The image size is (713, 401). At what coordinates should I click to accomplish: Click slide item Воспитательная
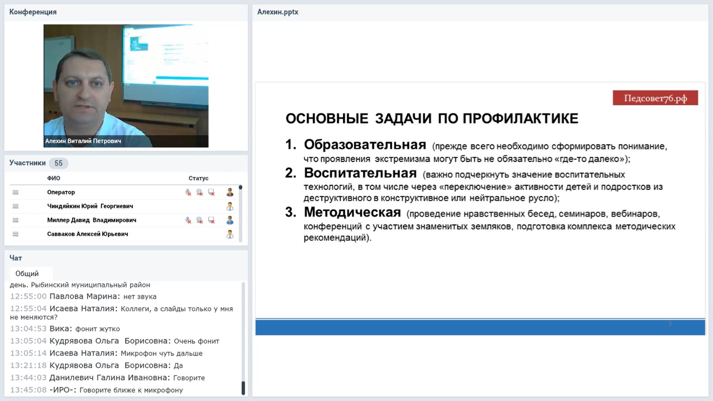point(360,173)
